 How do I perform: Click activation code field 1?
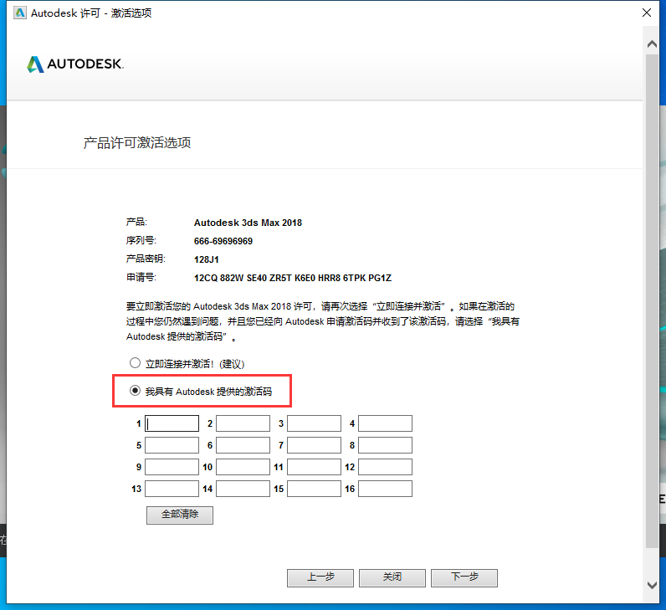[x=172, y=423]
